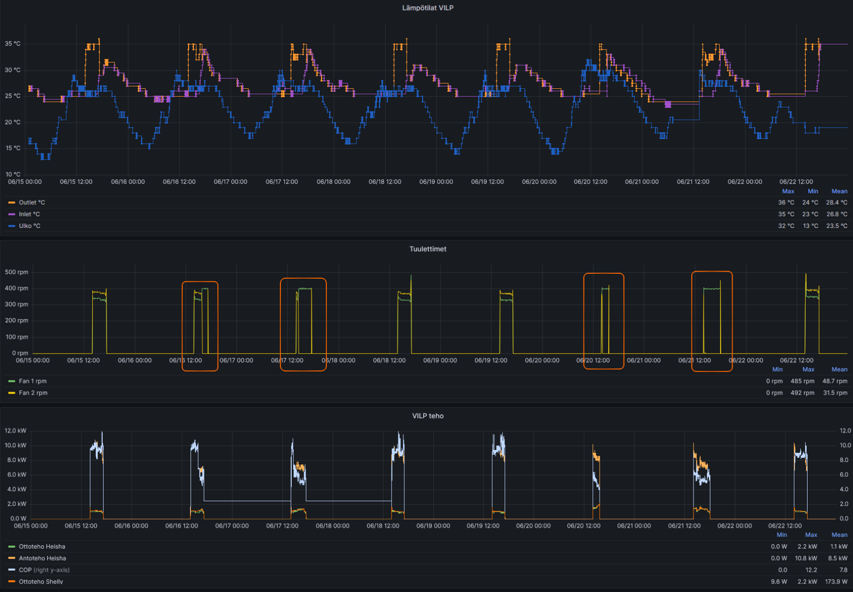Toggle Fan 1 rpm legend label
This screenshot has width=853, height=592.
[x=33, y=381]
